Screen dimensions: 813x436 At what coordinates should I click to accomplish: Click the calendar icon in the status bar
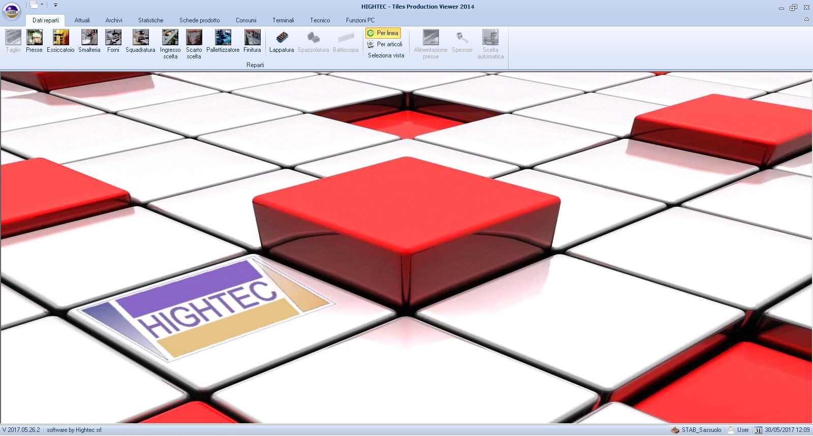pyautogui.click(x=758, y=430)
